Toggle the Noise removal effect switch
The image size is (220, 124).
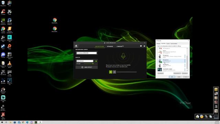click(x=96, y=61)
